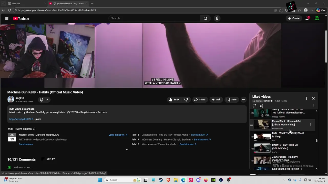Screen dimensions: 328x184
Task: Go back in browser history
Action: [3, 10]
